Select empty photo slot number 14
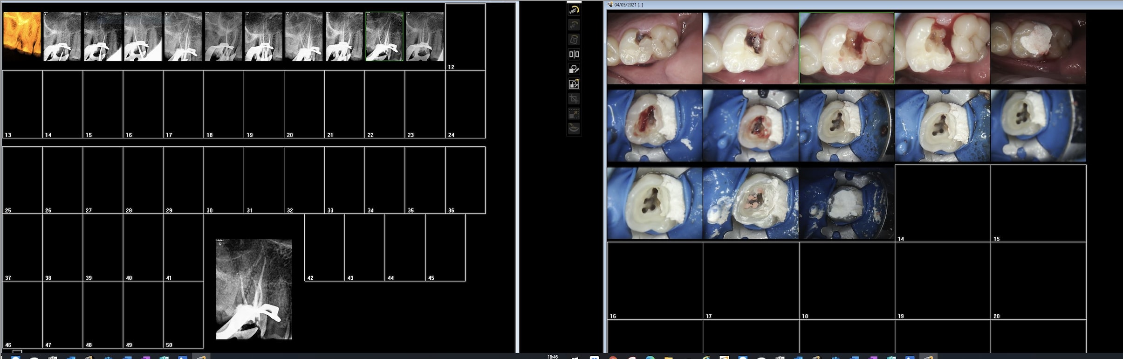This screenshot has height=359, width=1123. (x=942, y=203)
